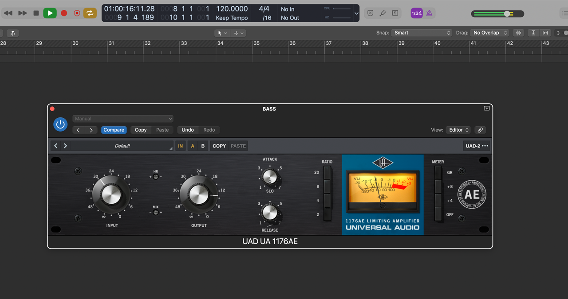Click the Fast Forward transport button
Image resolution: width=568 pixels, height=299 pixels.
click(23, 13)
